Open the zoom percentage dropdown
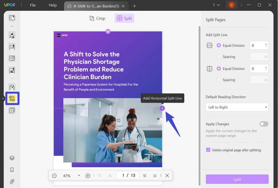This screenshot has height=188, width=278. [79, 176]
